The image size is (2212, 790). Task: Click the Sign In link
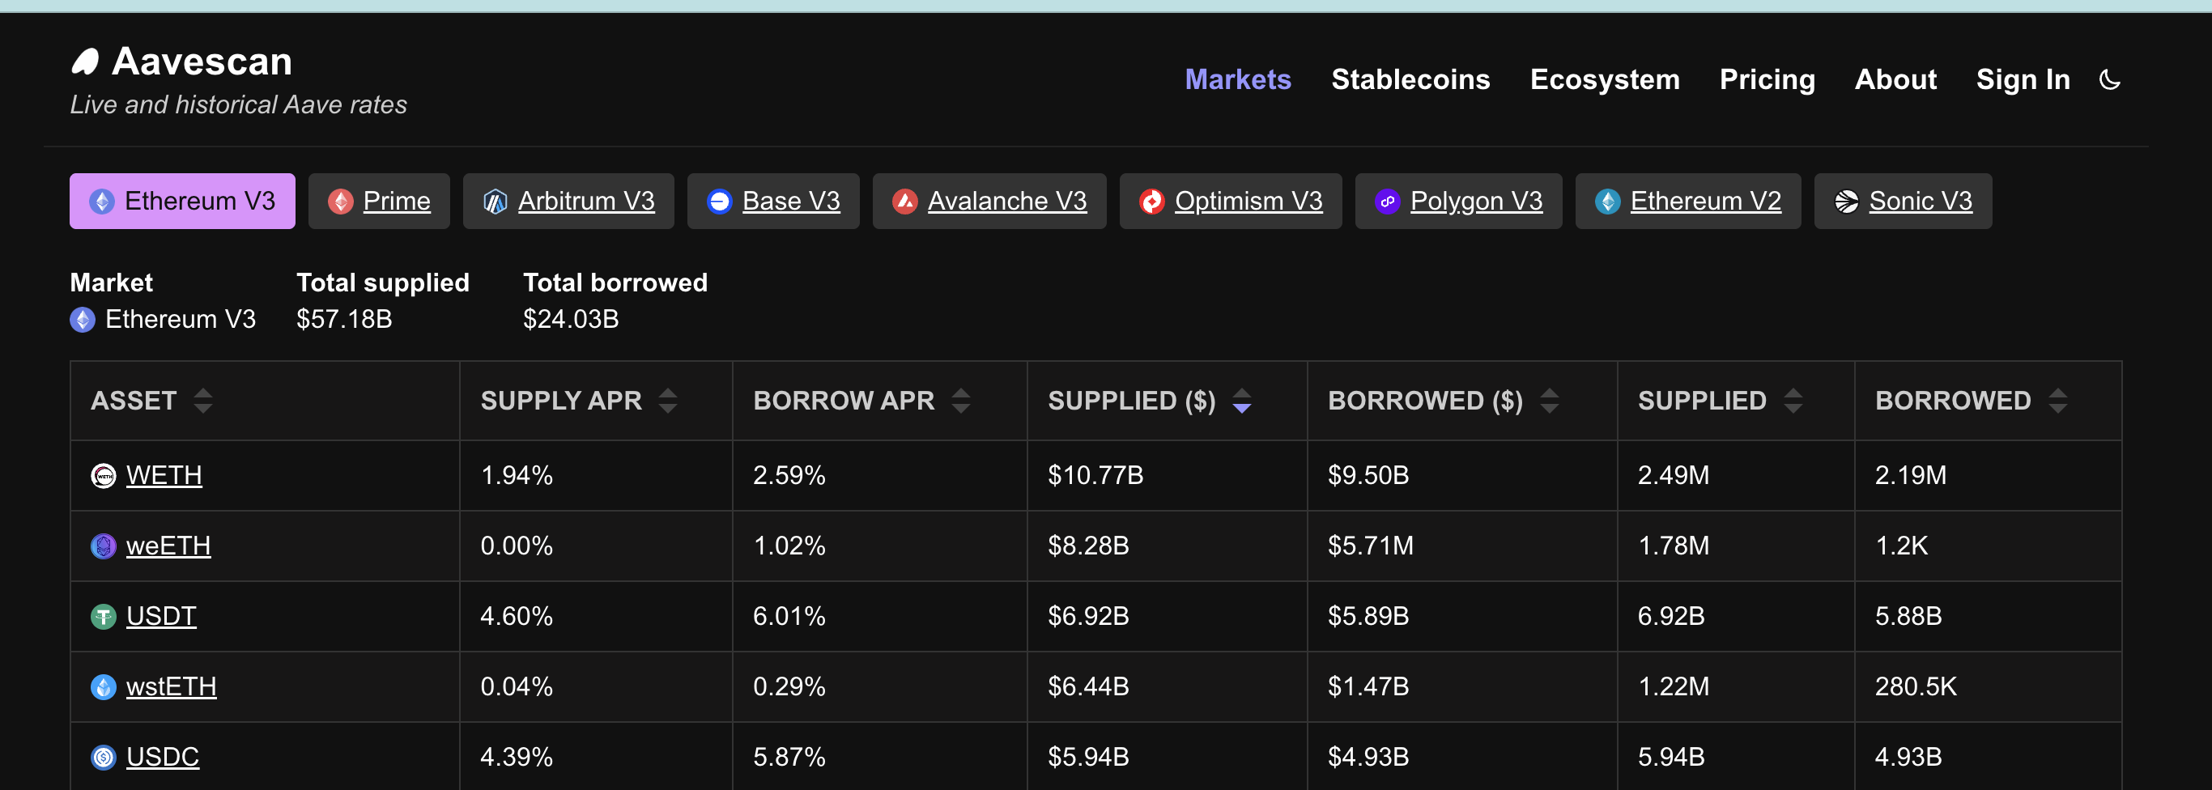[2023, 79]
